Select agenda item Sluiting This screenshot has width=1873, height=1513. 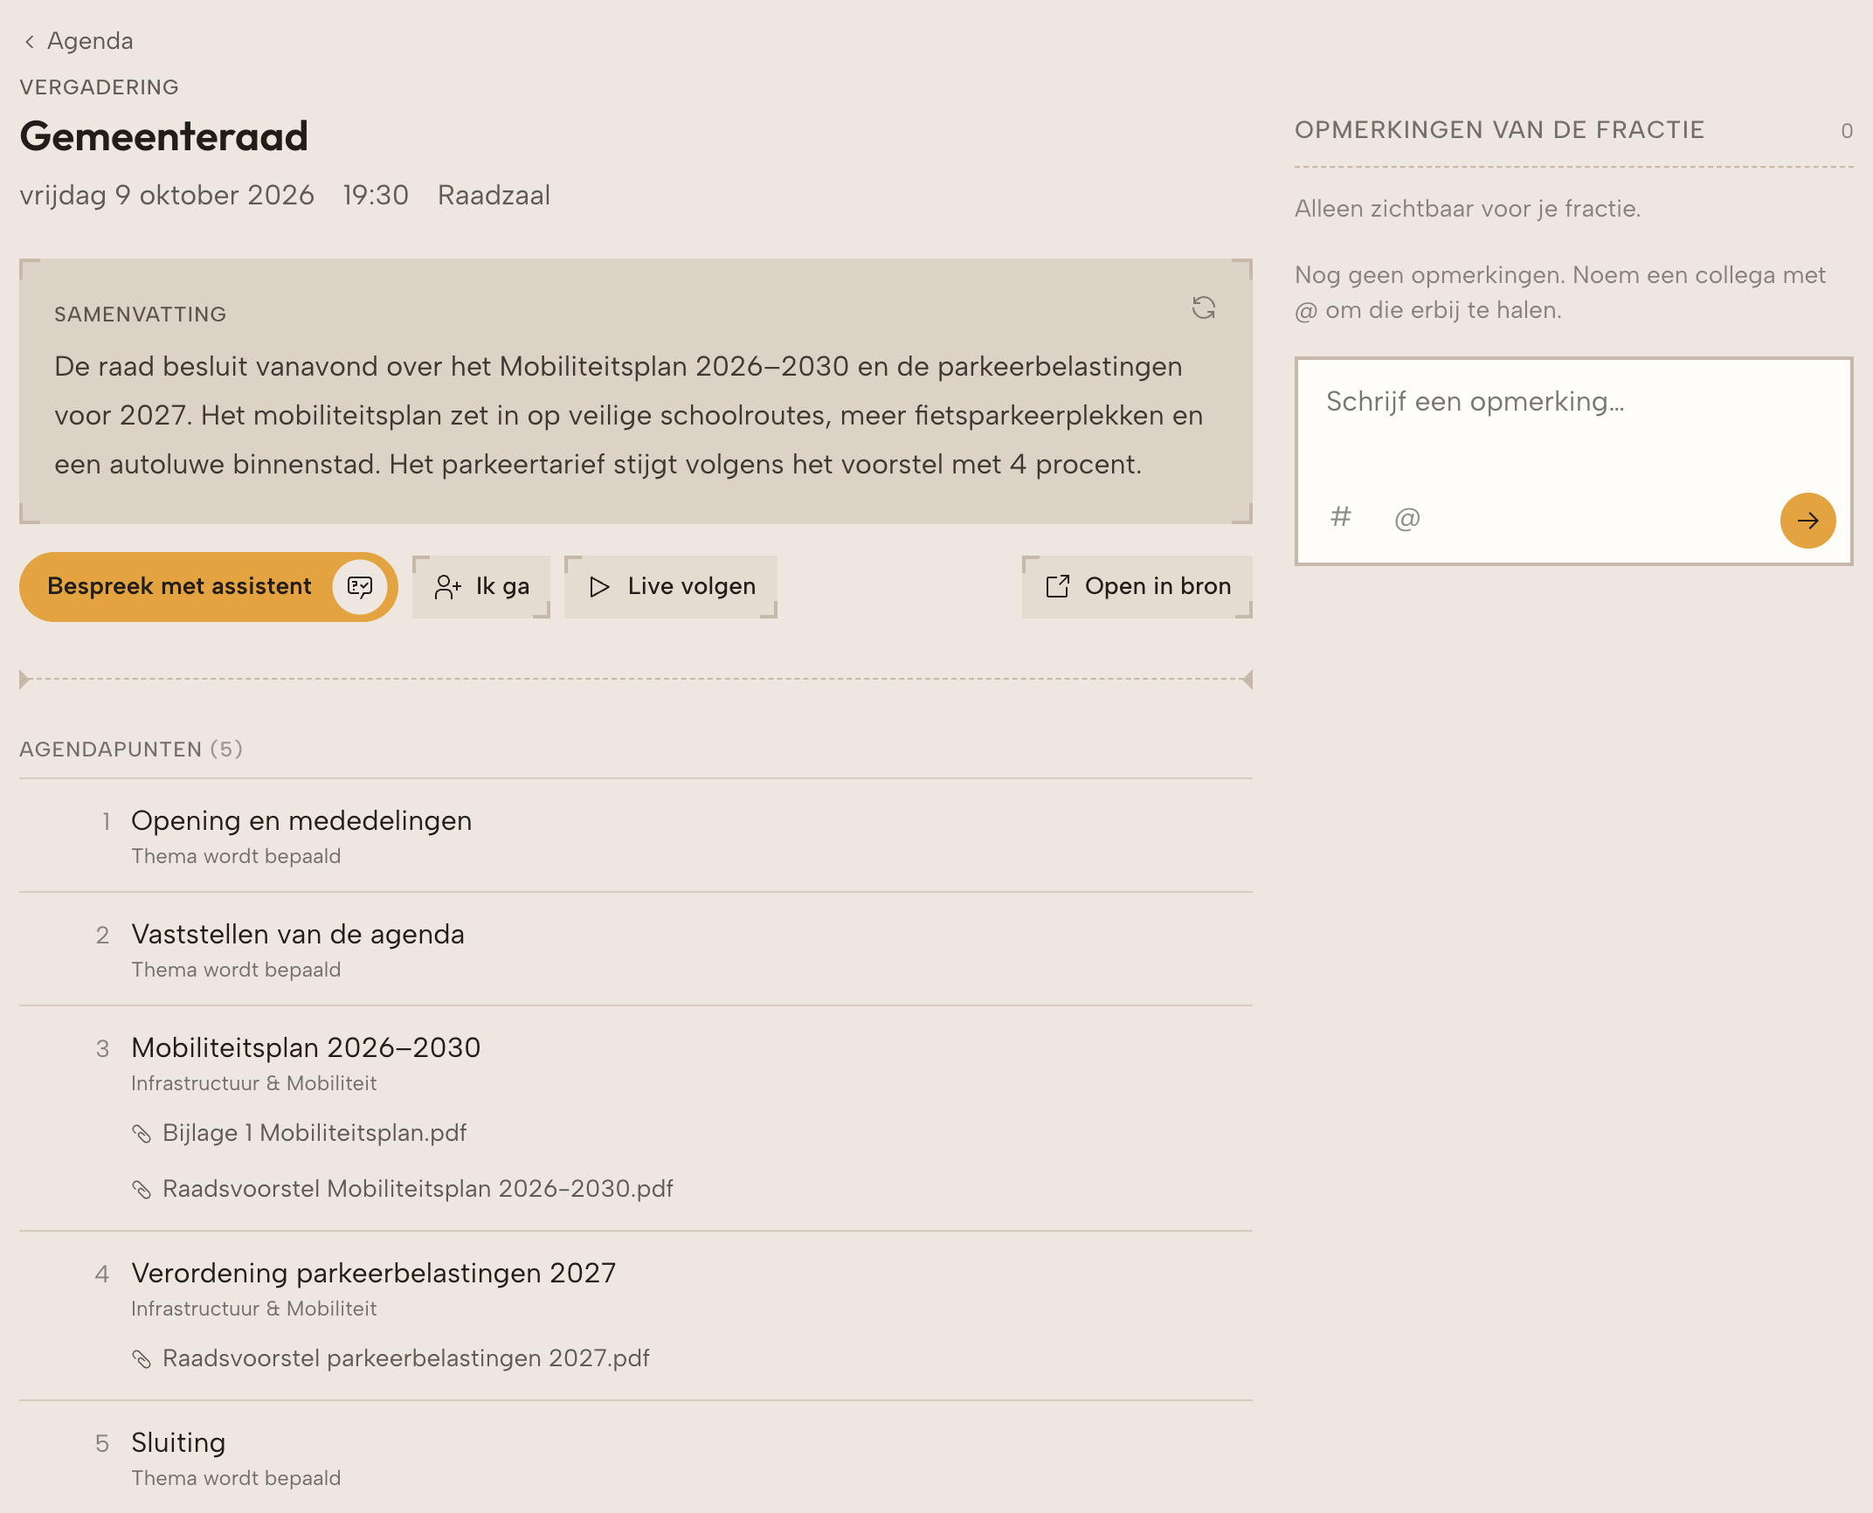[x=636, y=1457]
